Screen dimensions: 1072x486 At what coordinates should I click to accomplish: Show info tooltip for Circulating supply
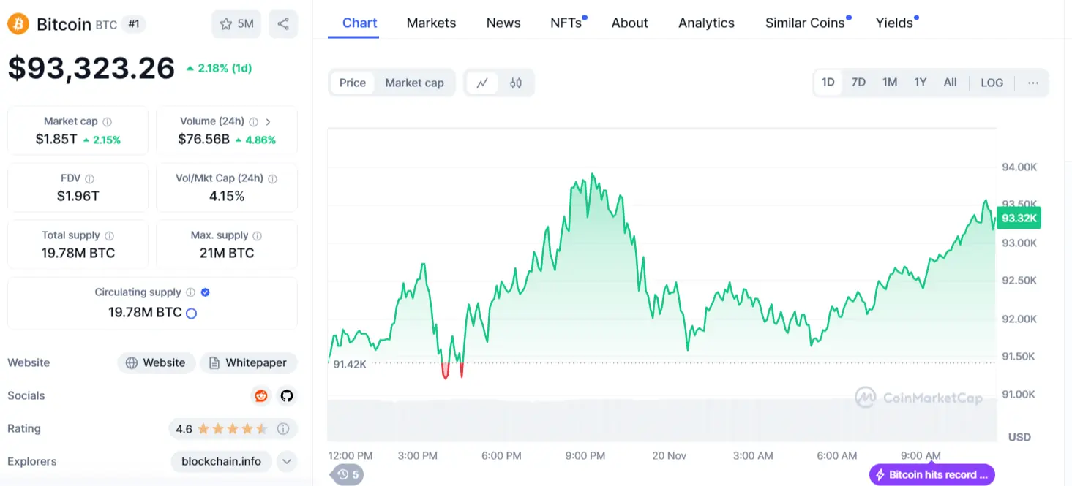click(190, 292)
